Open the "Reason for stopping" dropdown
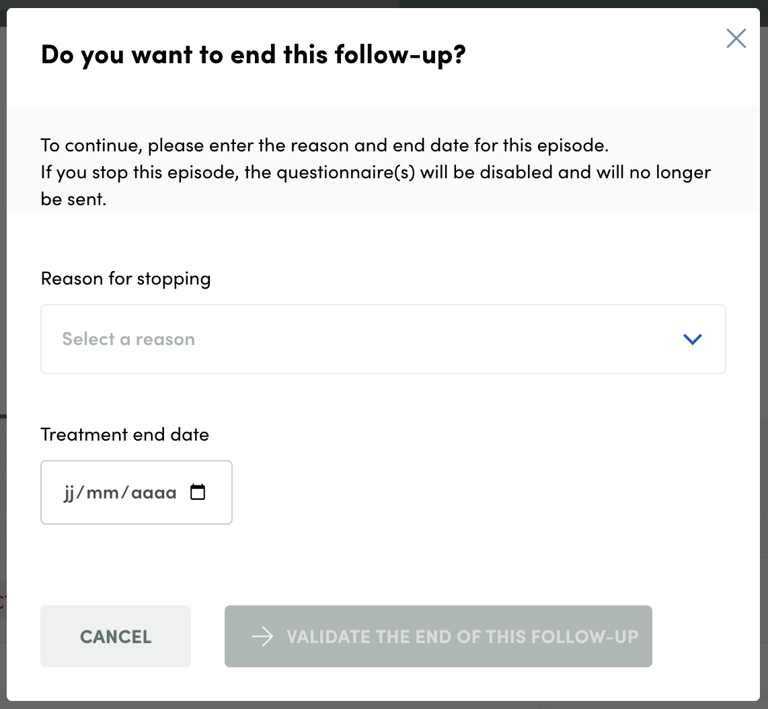 pyautogui.click(x=383, y=339)
